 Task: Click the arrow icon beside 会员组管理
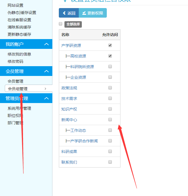45,89
